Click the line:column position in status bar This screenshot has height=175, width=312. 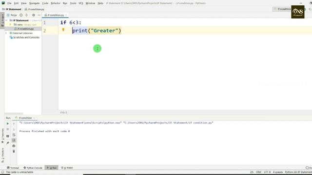pos(252,172)
